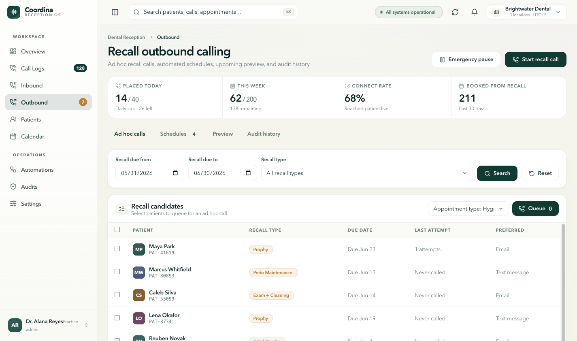Click Start recall call button
The height and width of the screenshot is (341, 577).
point(535,60)
